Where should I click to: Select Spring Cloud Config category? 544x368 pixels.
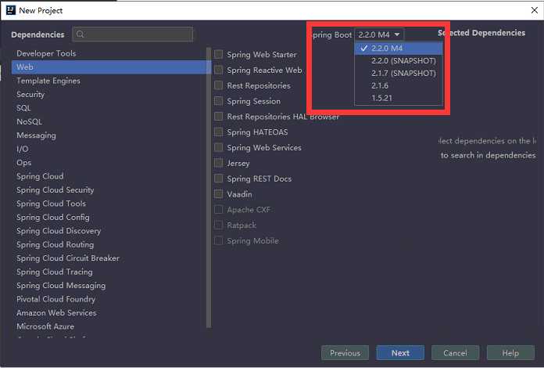(x=109, y=217)
